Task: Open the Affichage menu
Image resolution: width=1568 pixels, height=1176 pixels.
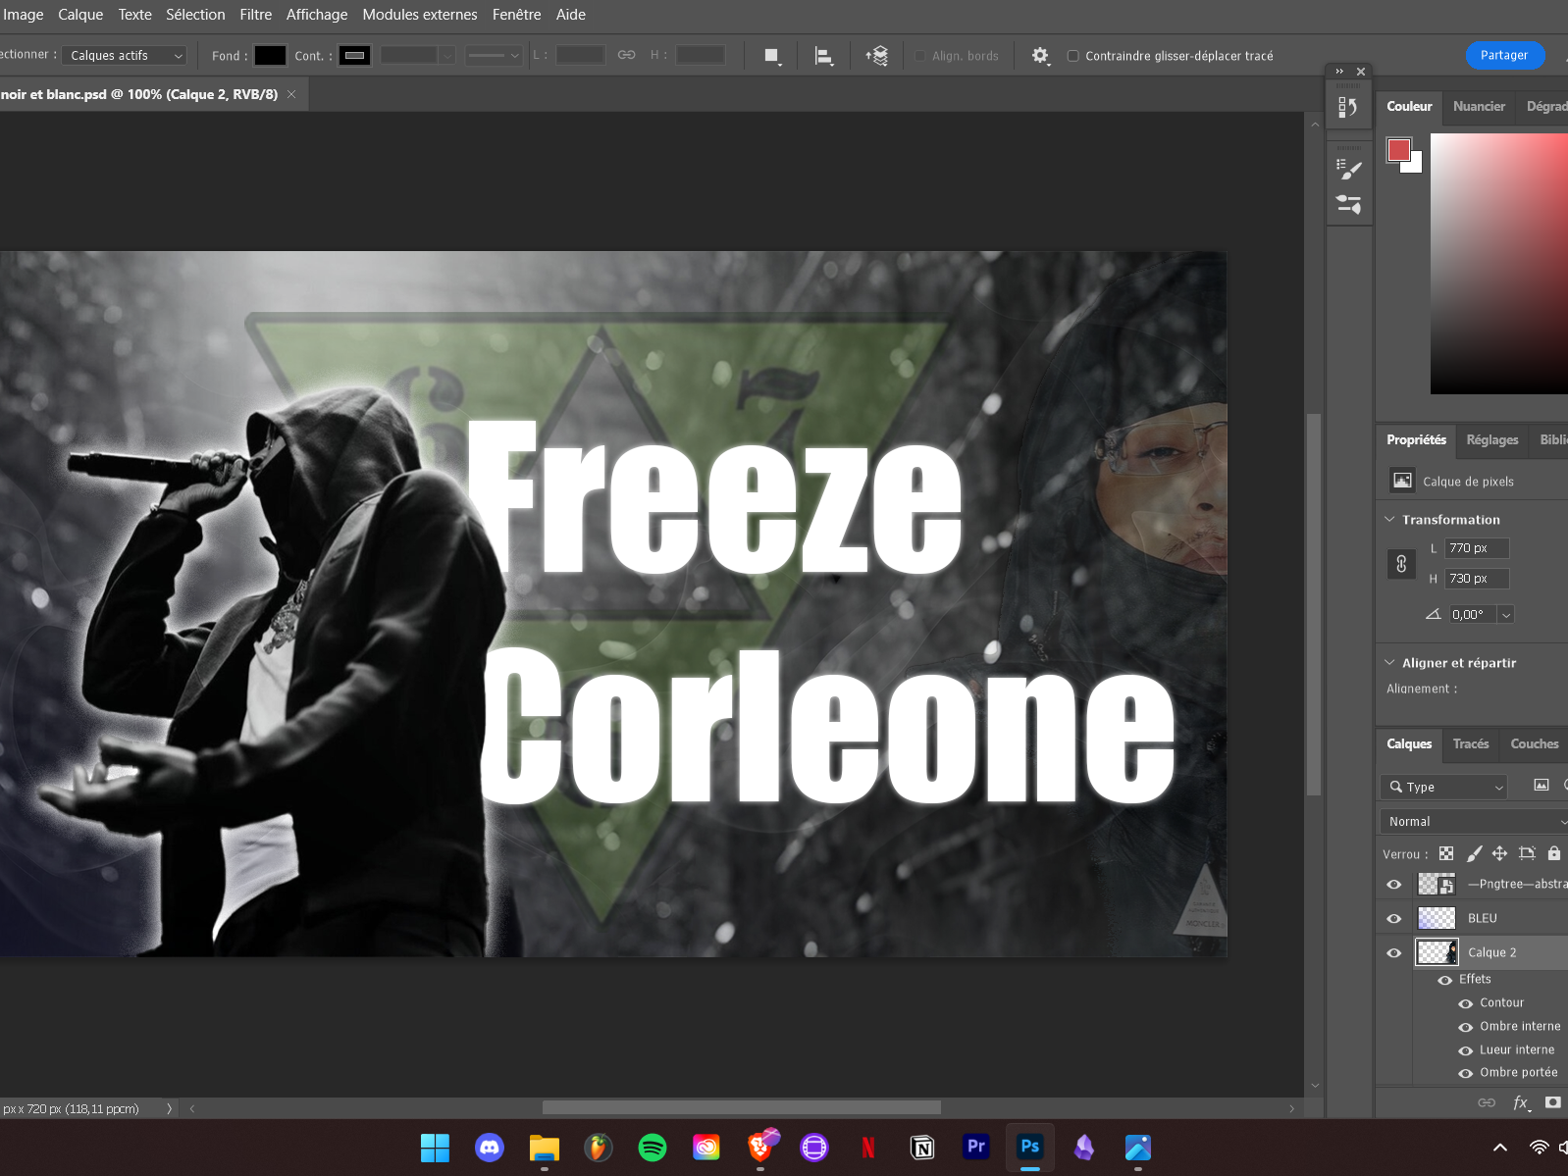Action: pos(317,15)
